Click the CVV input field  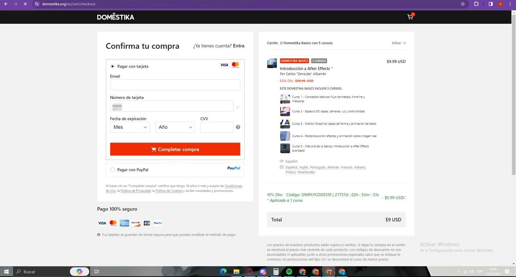(217, 127)
